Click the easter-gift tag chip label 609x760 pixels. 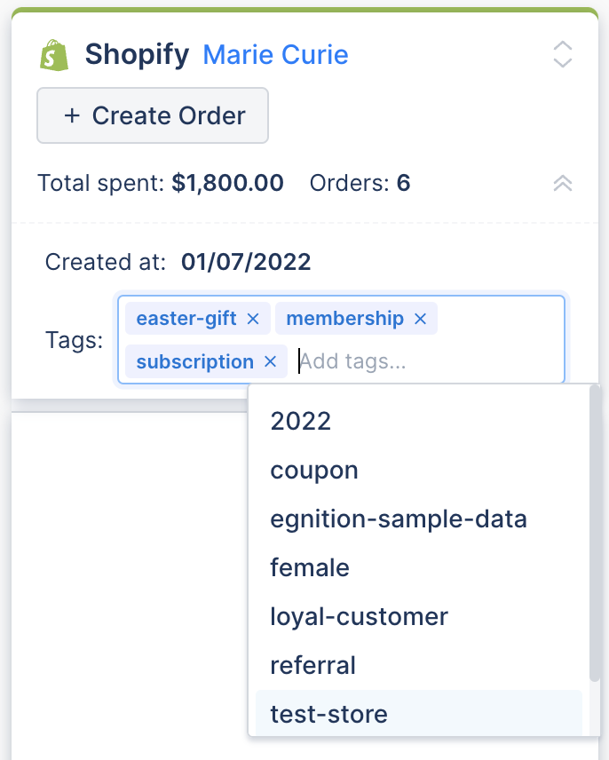coord(186,319)
